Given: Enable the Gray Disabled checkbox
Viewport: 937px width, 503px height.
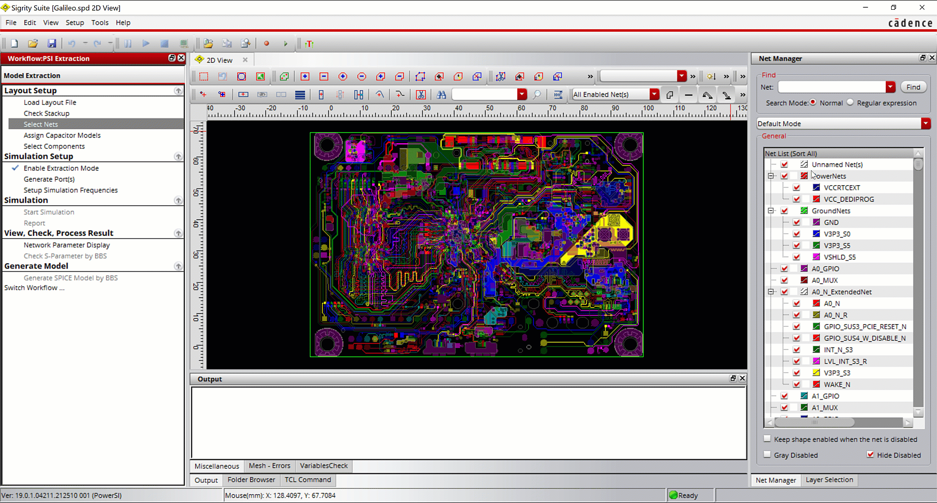Looking at the screenshot, I should (x=767, y=455).
